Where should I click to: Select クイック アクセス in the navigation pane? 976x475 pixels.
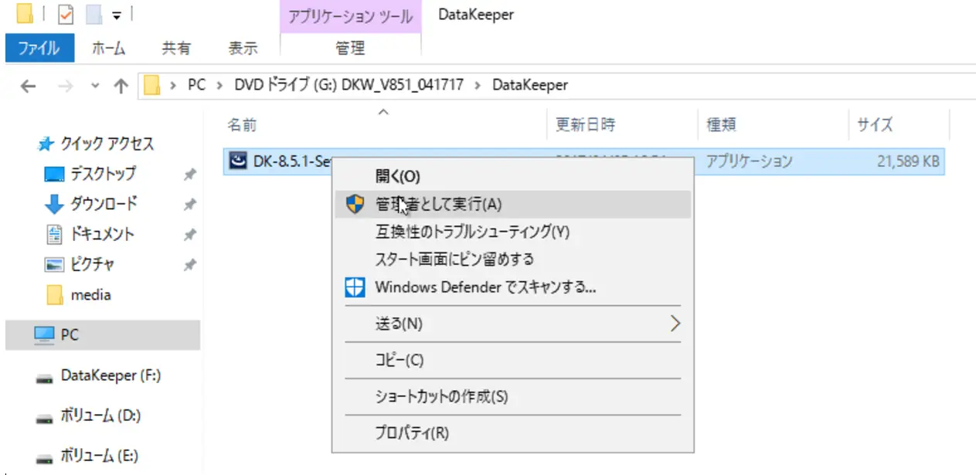[107, 144]
